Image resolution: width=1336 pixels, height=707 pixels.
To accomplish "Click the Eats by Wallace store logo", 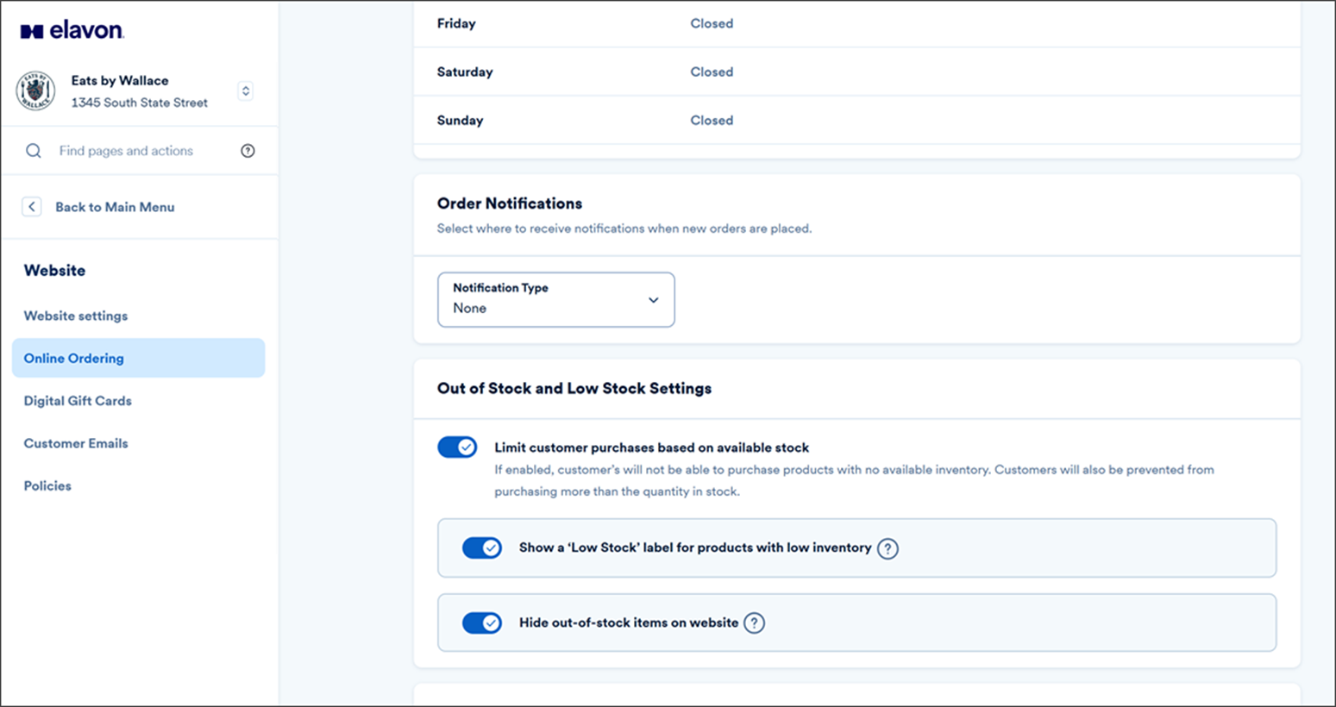I will pyautogui.click(x=36, y=91).
